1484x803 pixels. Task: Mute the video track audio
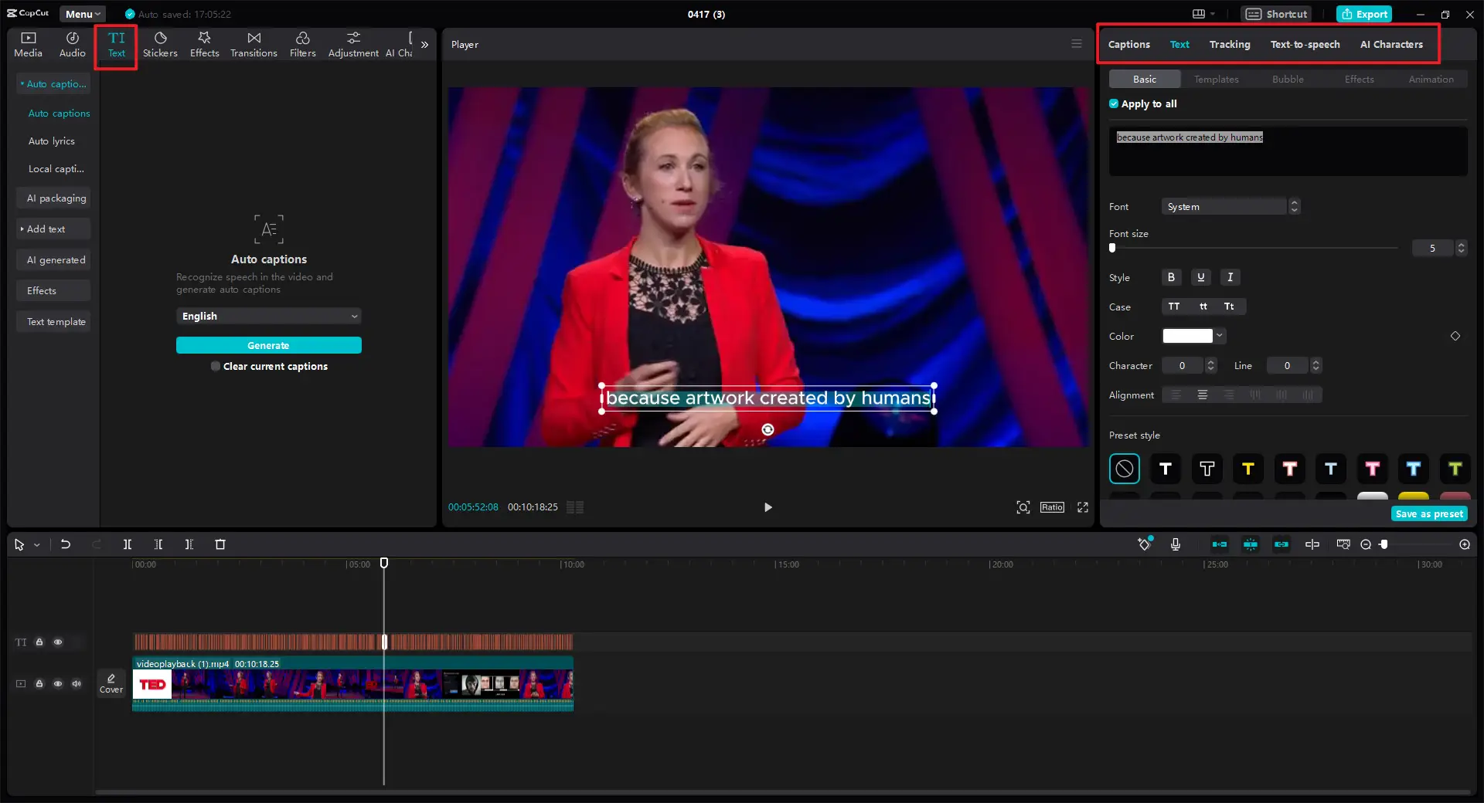(x=77, y=684)
